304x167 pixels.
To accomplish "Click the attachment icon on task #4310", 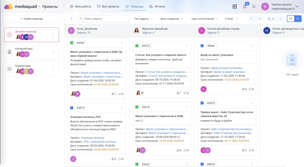I will click(178, 93).
